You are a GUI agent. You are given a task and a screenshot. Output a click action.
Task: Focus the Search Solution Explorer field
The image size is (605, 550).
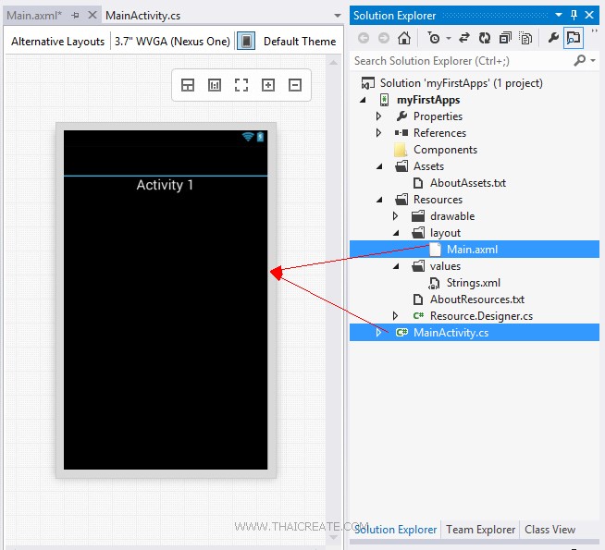(461, 61)
